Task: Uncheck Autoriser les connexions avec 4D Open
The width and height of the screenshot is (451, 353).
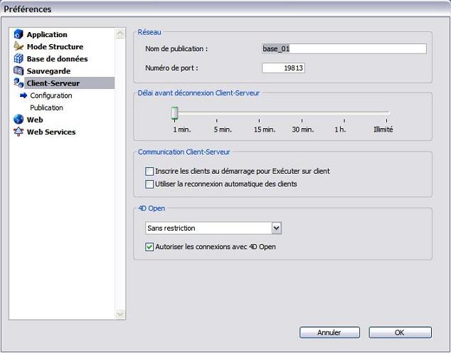Action: tap(149, 247)
